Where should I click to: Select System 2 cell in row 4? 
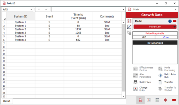[x=20, y=33]
